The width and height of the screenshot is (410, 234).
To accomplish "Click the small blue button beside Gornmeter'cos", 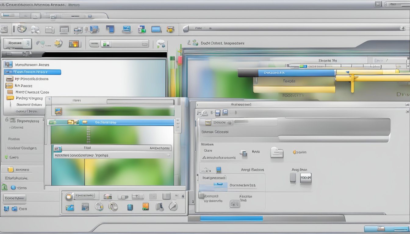I will pyautogui.click(x=220, y=184).
